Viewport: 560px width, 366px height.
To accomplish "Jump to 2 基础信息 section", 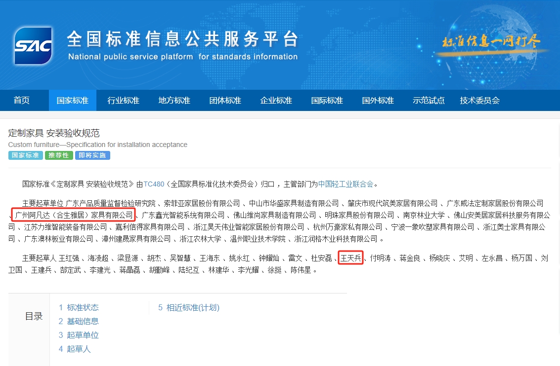I will 79,321.
